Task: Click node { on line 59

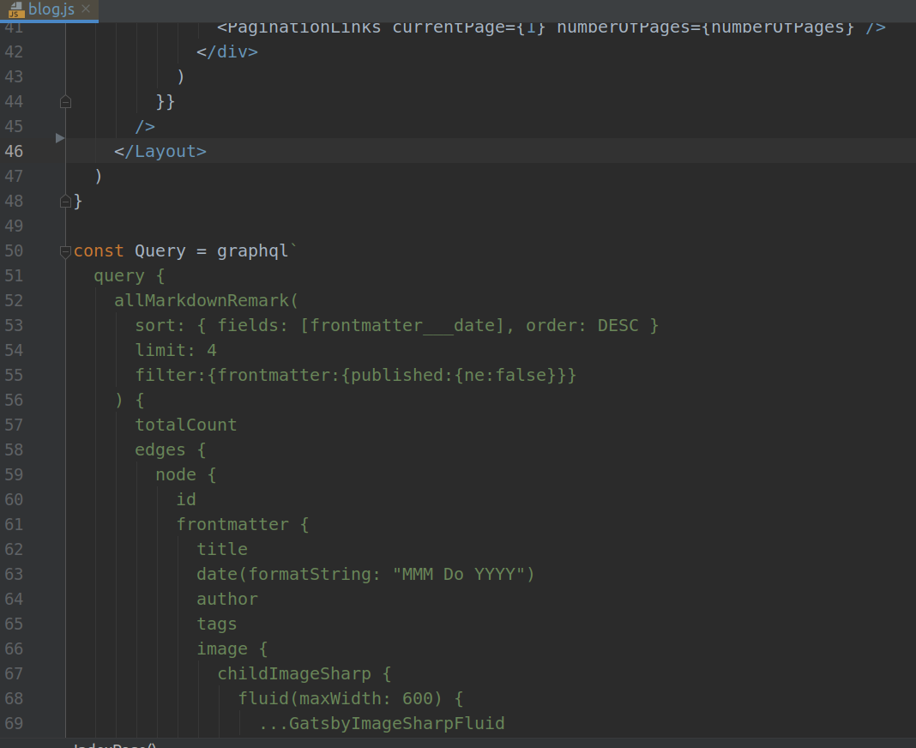Action: 186,474
